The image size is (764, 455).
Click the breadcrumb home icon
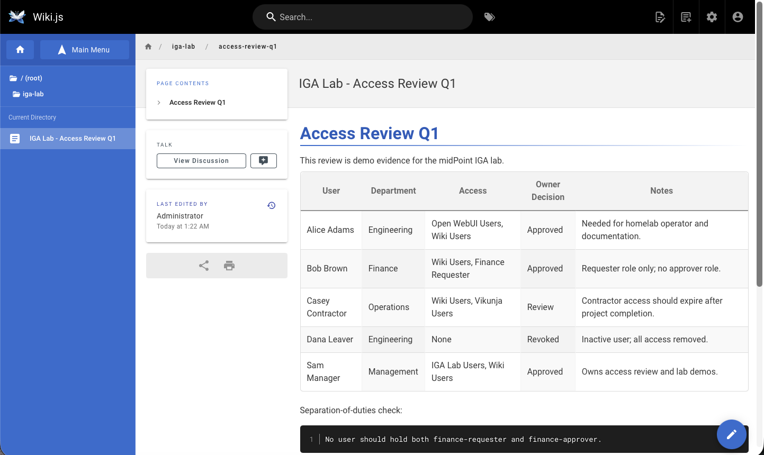pos(148,47)
